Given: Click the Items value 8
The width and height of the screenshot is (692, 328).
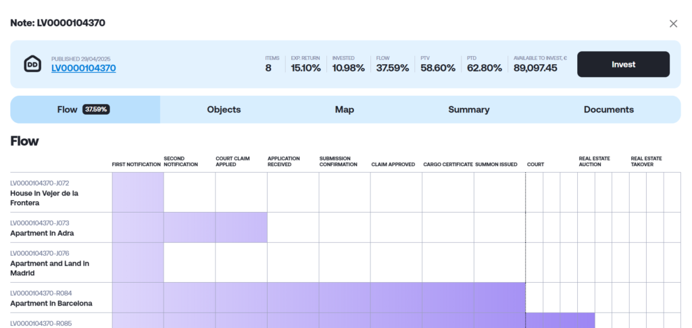Looking at the screenshot, I should coord(268,68).
